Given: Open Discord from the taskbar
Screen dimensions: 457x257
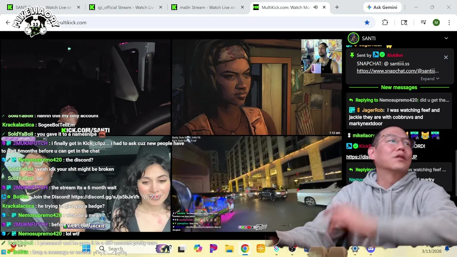Looking at the screenshot, I should click(x=371, y=249).
